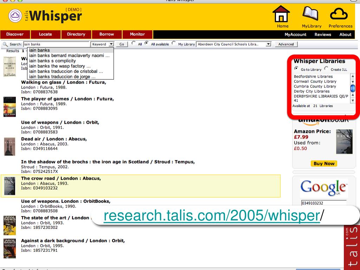Open the research.talis.com/2005/whisper link

tap(212, 216)
